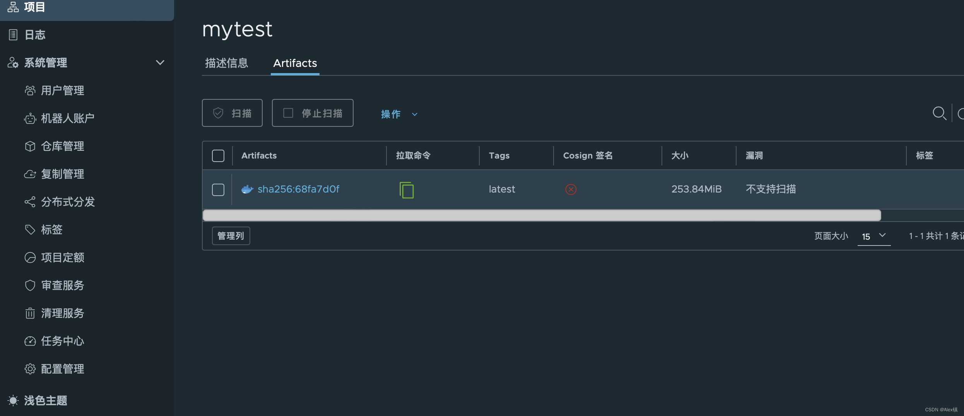The height and width of the screenshot is (416, 964).
Task: Open the page size 15 dropdown
Action: point(874,236)
